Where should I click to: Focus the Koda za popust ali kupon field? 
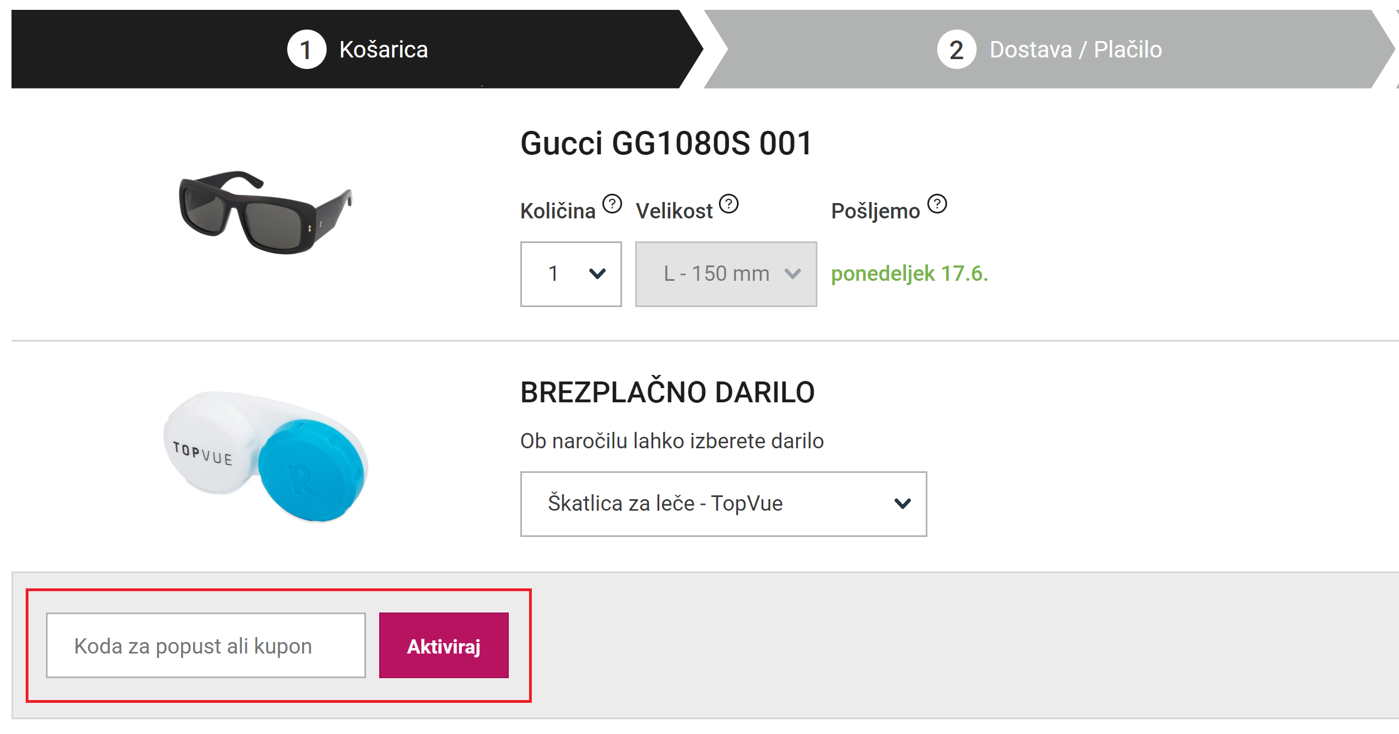pyautogui.click(x=206, y=645)
